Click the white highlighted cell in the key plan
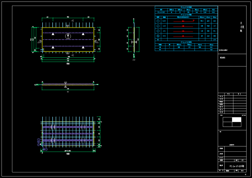252x178 pixels. pos(237,119)
